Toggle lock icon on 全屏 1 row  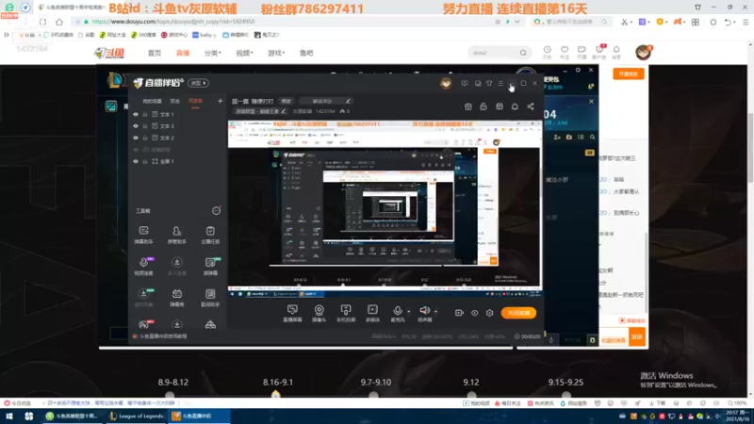[145, 161]
